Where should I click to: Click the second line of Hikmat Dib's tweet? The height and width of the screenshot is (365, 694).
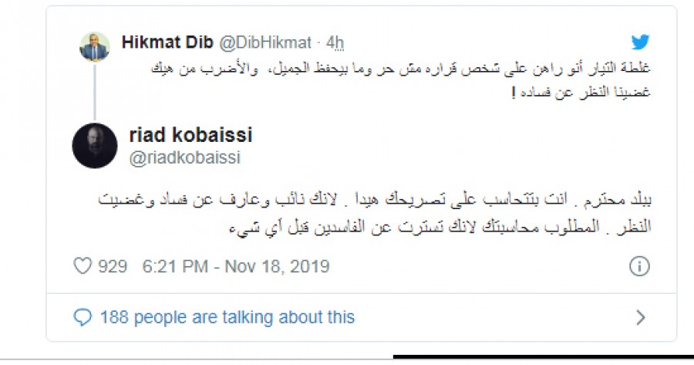(x=581, y=92)
